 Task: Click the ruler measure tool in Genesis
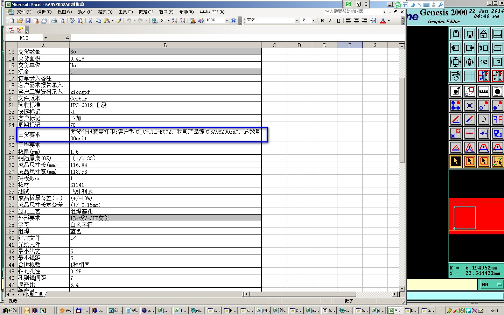[483, 91]
